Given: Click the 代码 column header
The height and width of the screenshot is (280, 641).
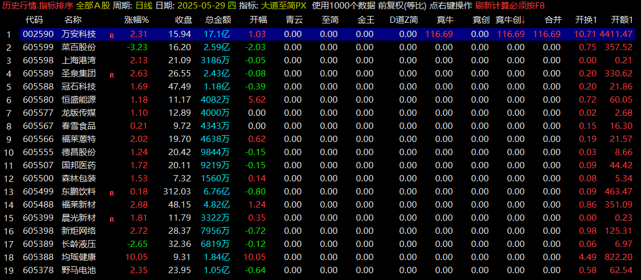Looking at the screenshot, I should coord(34,19).
